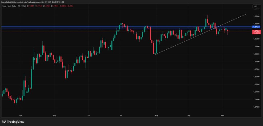Select the red 1.17044 current price label
The width and height of the screenshot is (263, 126).
[x=256, y=31]
